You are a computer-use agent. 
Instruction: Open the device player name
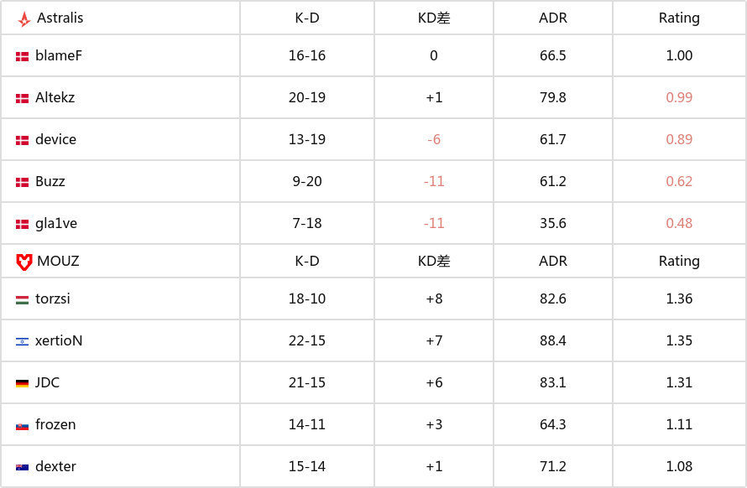click(x=55, y=139)
